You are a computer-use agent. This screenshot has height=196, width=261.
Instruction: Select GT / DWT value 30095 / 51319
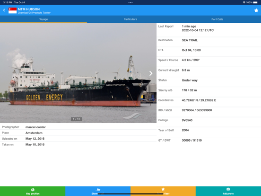[191, 140]
